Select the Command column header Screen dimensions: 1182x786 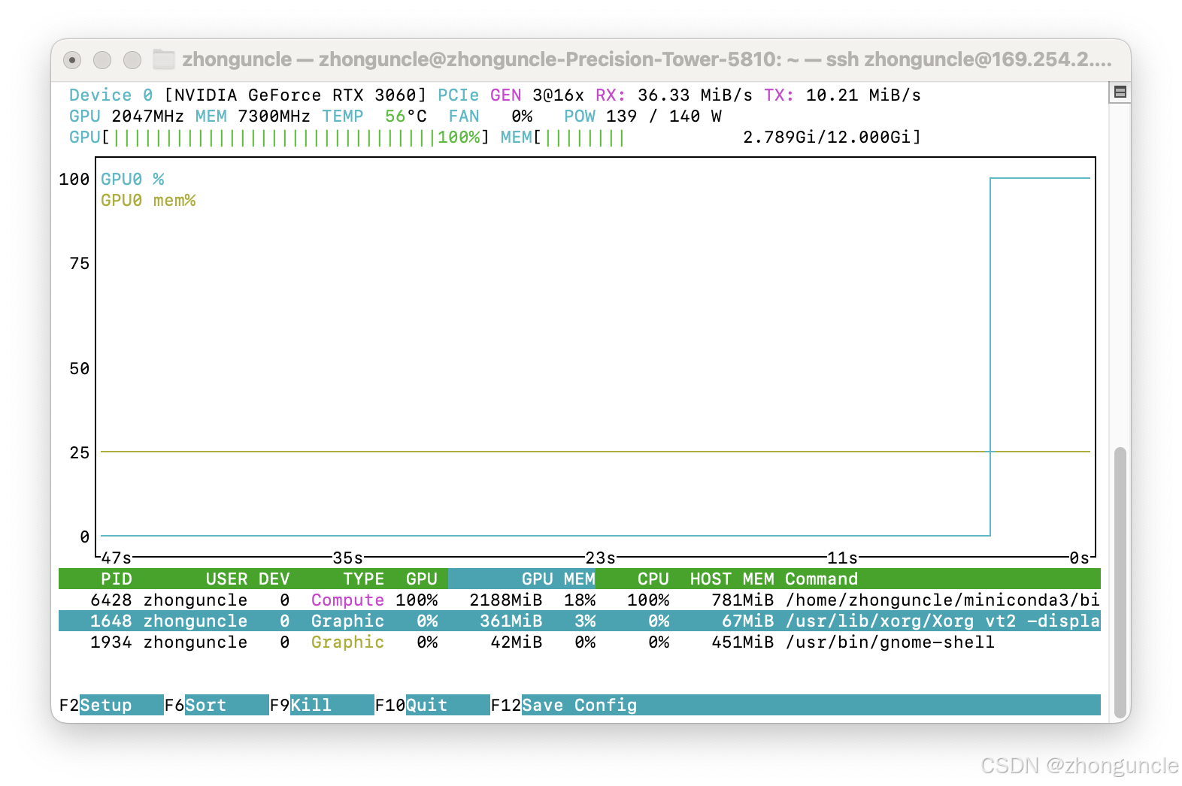coord(821,579)
